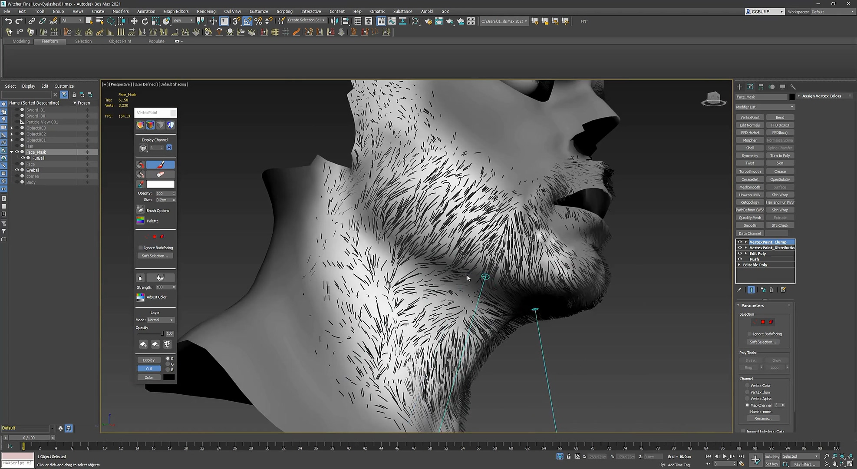The width and height of the screenshot is (857, 469).
Task: Click the white paint color swatch
Action: (160, 184)
